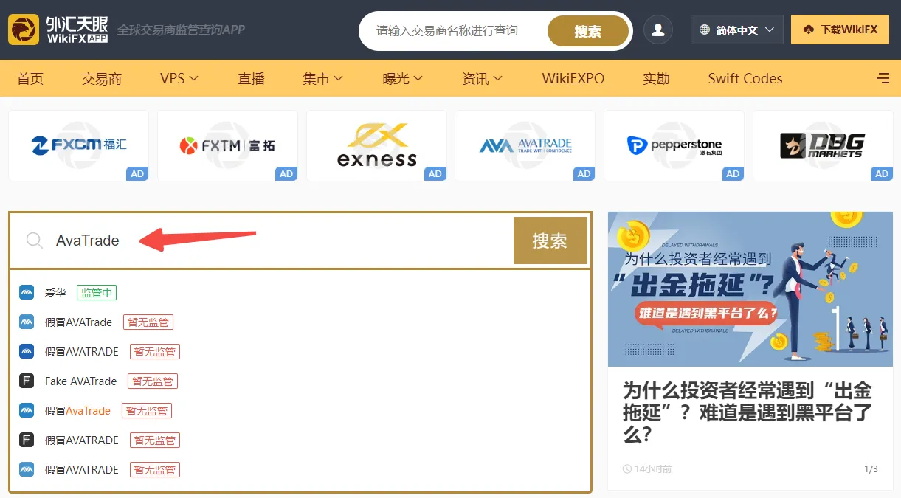
Task: Open the 实勘 nav item
Action: [656, 78]
